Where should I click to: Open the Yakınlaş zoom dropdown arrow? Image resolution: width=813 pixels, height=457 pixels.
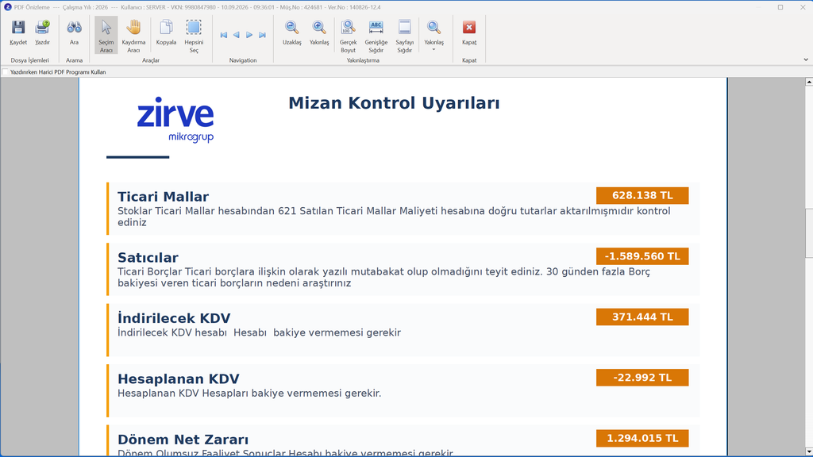click(434, 50)
